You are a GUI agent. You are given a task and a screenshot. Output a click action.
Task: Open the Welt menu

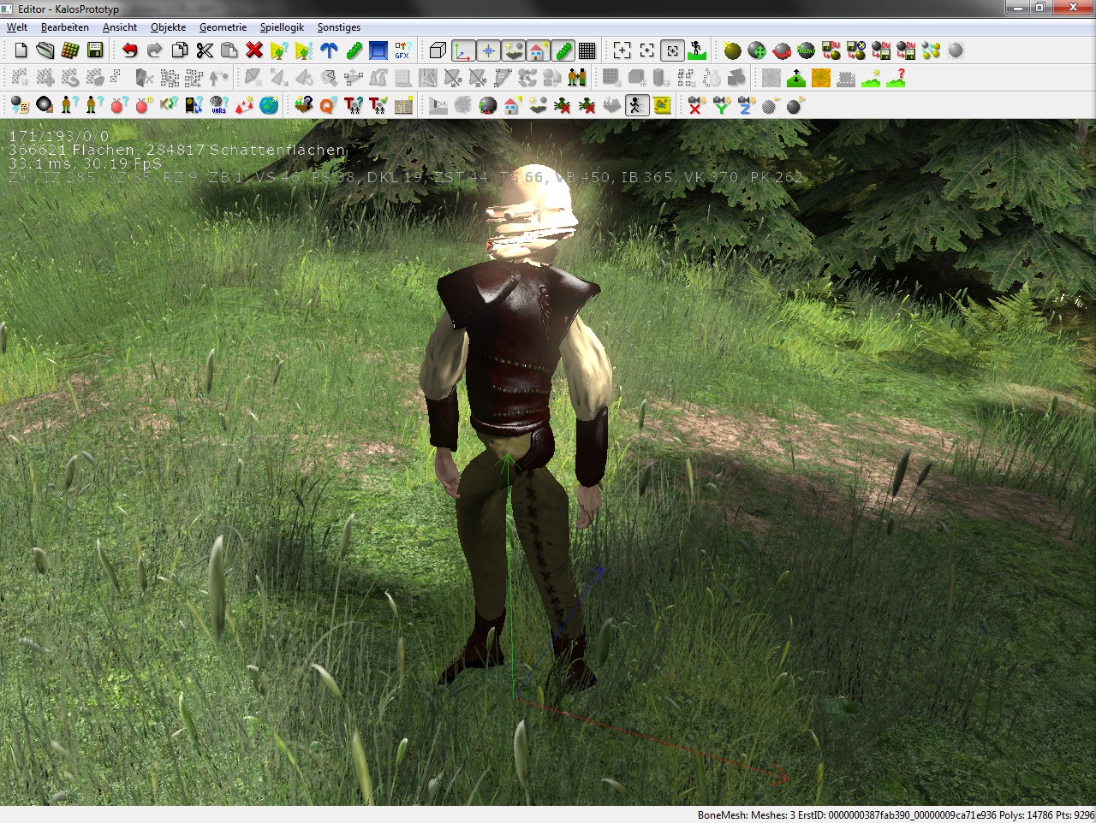coord(17,27)
